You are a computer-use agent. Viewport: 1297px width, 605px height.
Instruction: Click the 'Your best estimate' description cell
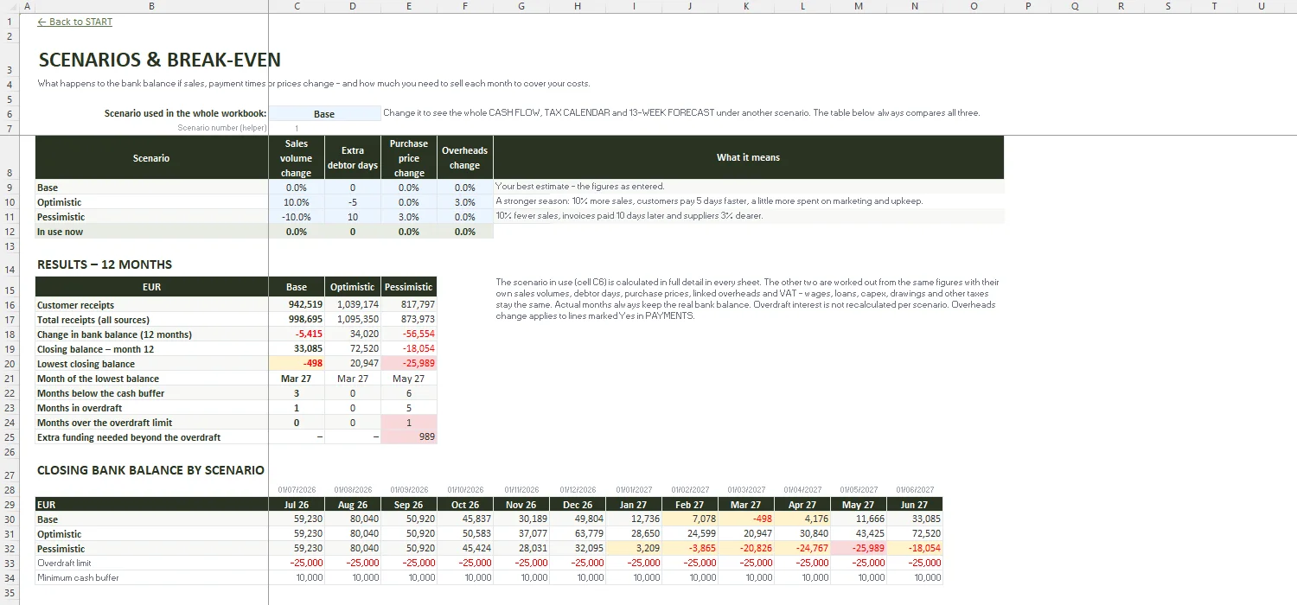pyautogui.click(x=748, y=187)
